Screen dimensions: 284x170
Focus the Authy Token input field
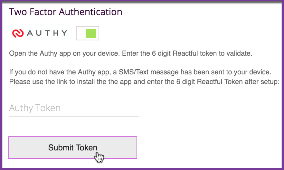(x=74, y=108)
